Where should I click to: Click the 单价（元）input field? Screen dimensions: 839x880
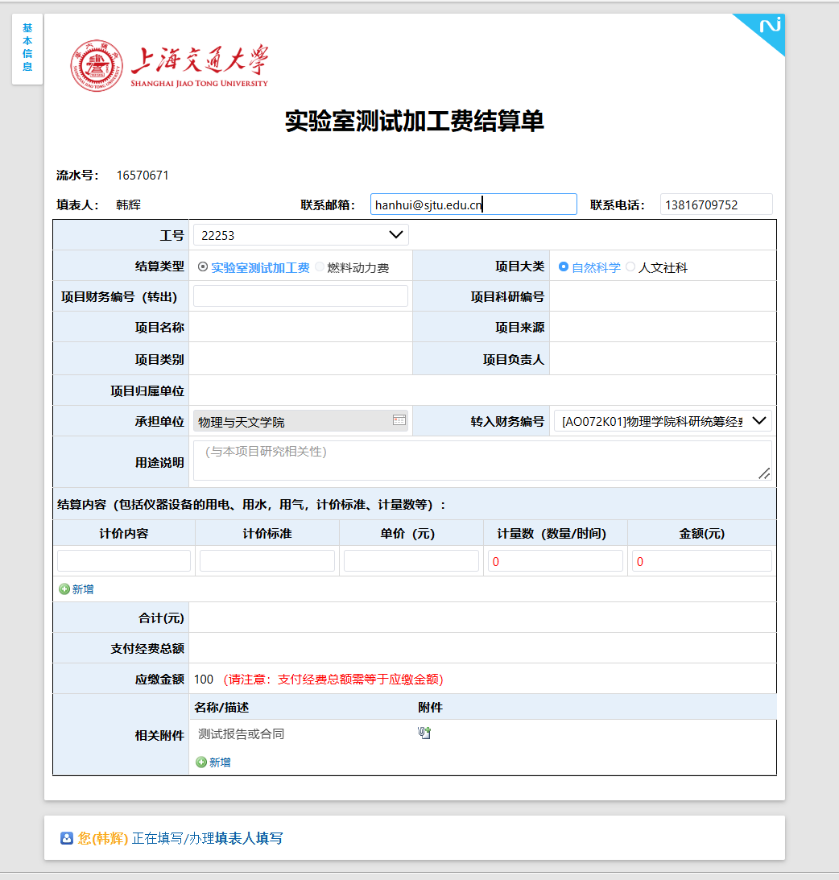tap(411, 561)
